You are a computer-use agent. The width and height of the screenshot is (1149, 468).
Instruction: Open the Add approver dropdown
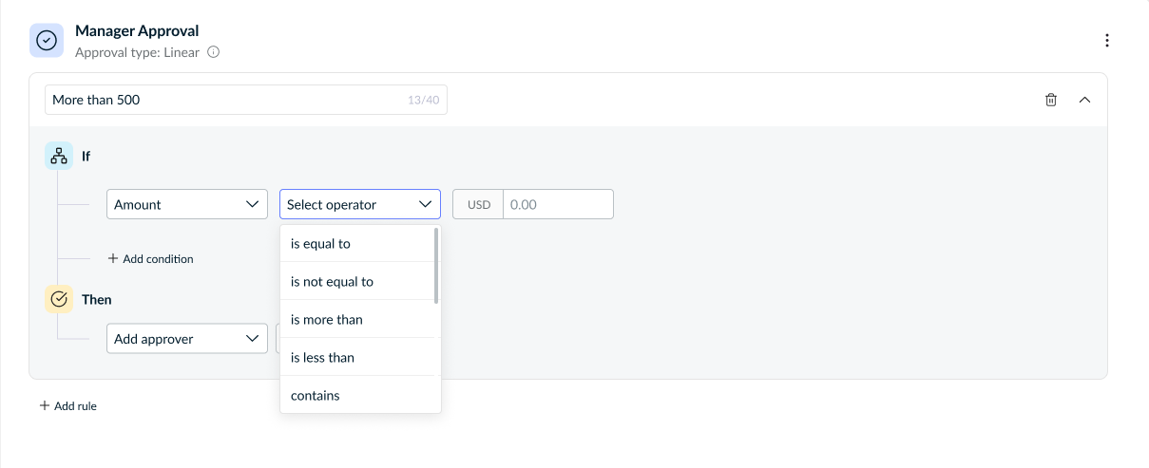tap(186, 339)
